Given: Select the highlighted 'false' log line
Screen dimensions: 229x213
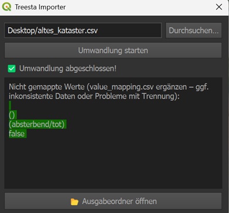Looking at the screenshot, I should tap(18, 134).
